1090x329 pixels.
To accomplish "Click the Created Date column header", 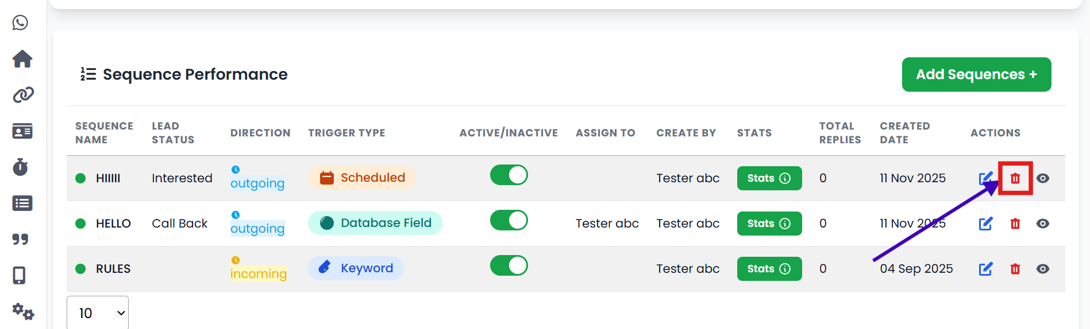I will pyautogui.click(x=904, y=132).
